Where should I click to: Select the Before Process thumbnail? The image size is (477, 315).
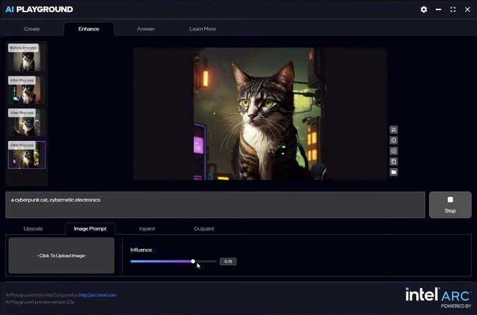(x=24, y=59)
